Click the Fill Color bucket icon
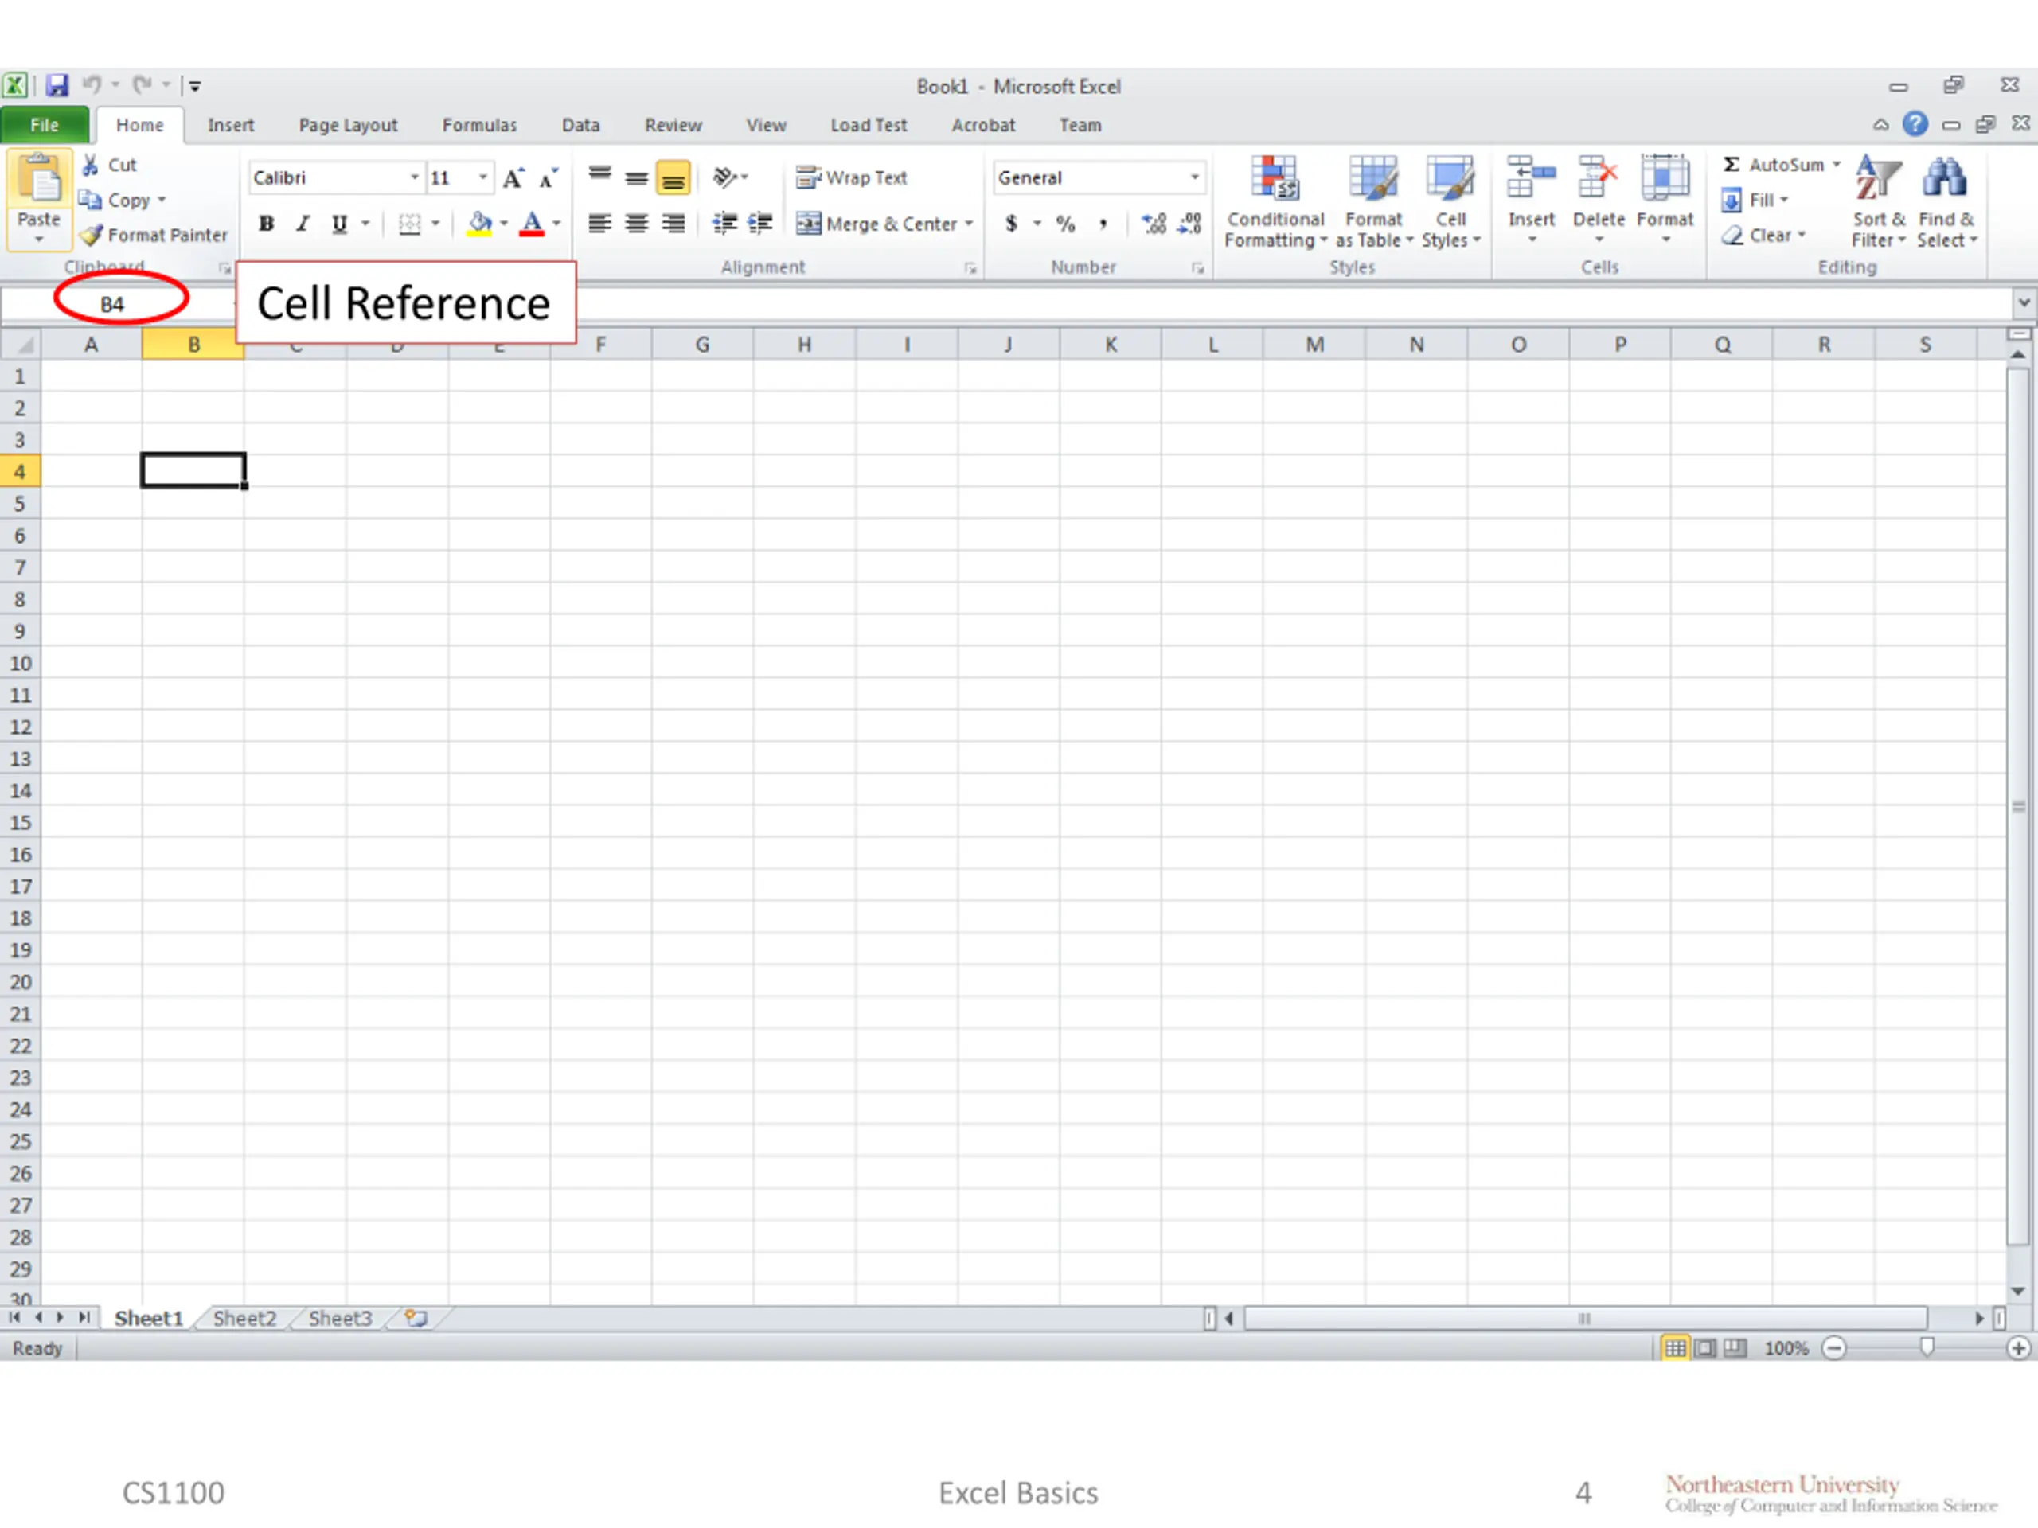This screenshot has width=2038, height=1528. pyautogui.click(x=479, y=224)
